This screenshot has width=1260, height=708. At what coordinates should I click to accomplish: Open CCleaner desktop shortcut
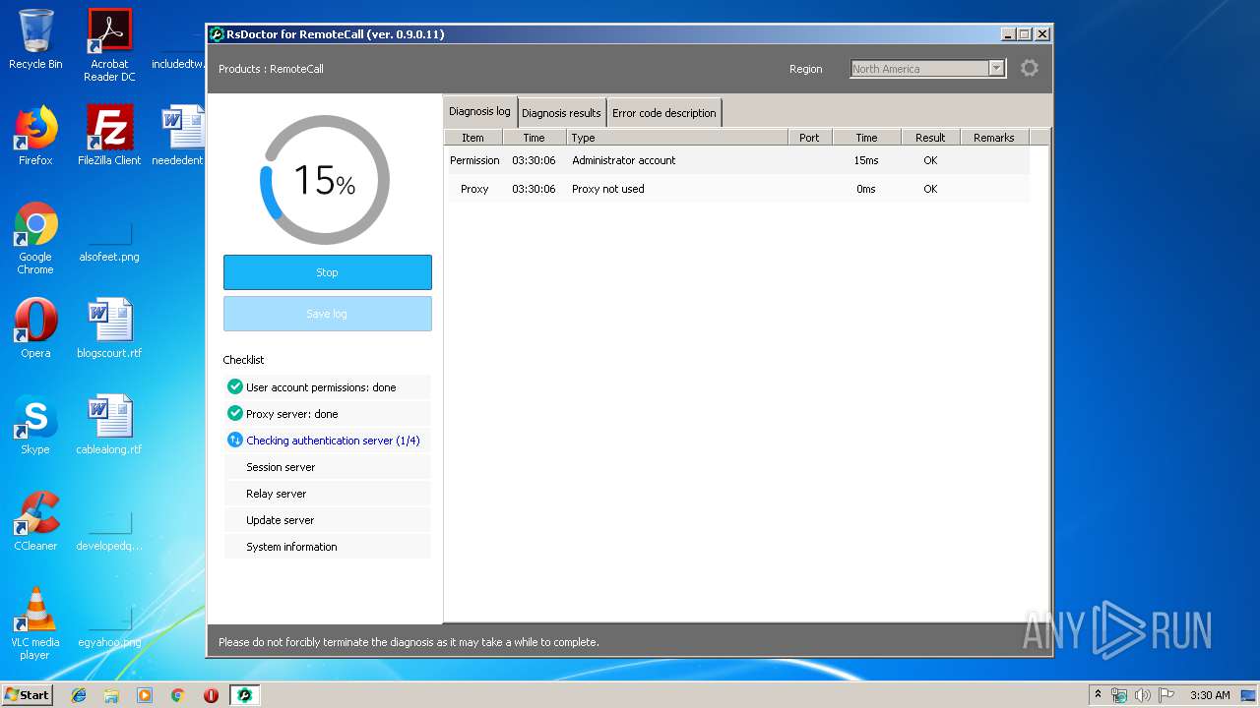coord(35,521)
